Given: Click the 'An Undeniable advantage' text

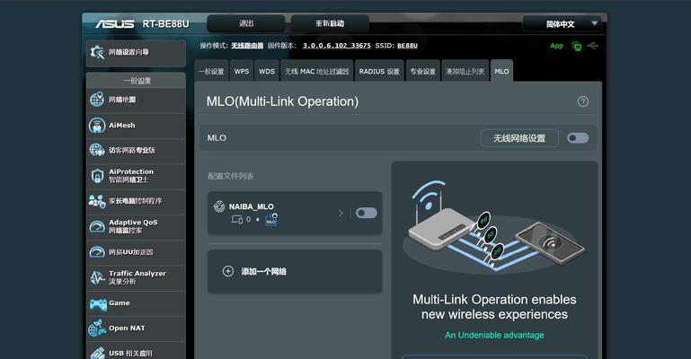Looking at the screenshot, I should tap(494, 336).
